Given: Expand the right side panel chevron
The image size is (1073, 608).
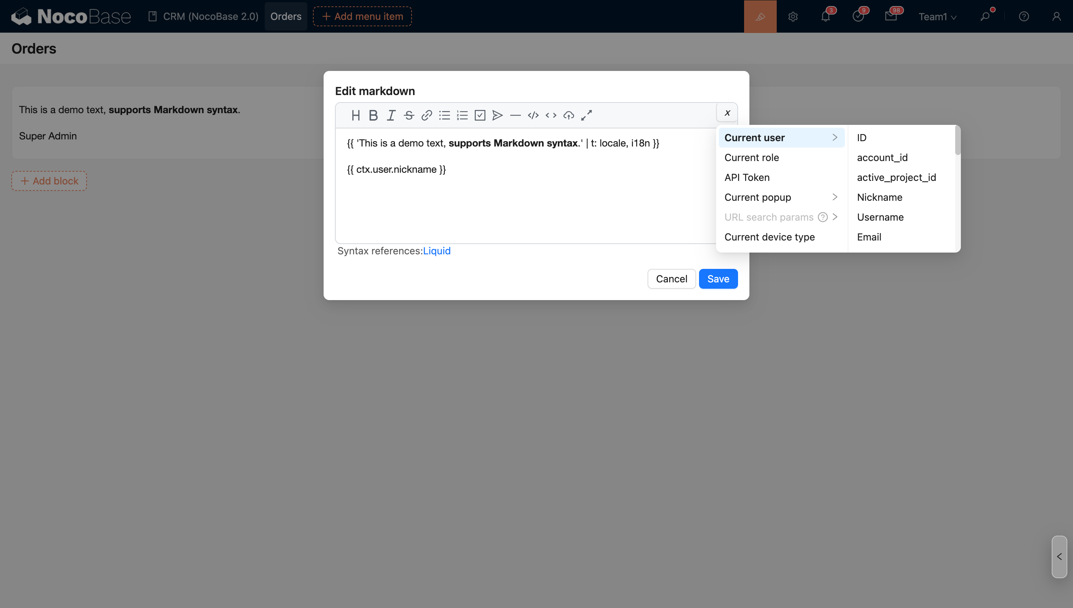Looking at the screenshot, I should coord(1059,557).
